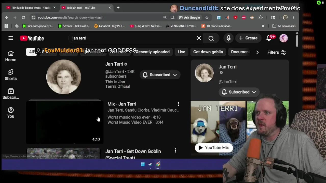
Task: Open the Chrome three-dot menu
Action: 294,18
